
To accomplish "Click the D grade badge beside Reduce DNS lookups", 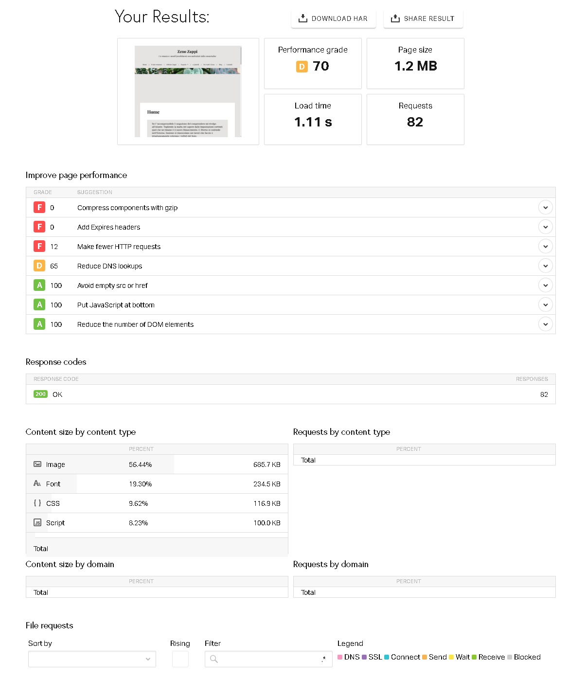I will point(39,266).
